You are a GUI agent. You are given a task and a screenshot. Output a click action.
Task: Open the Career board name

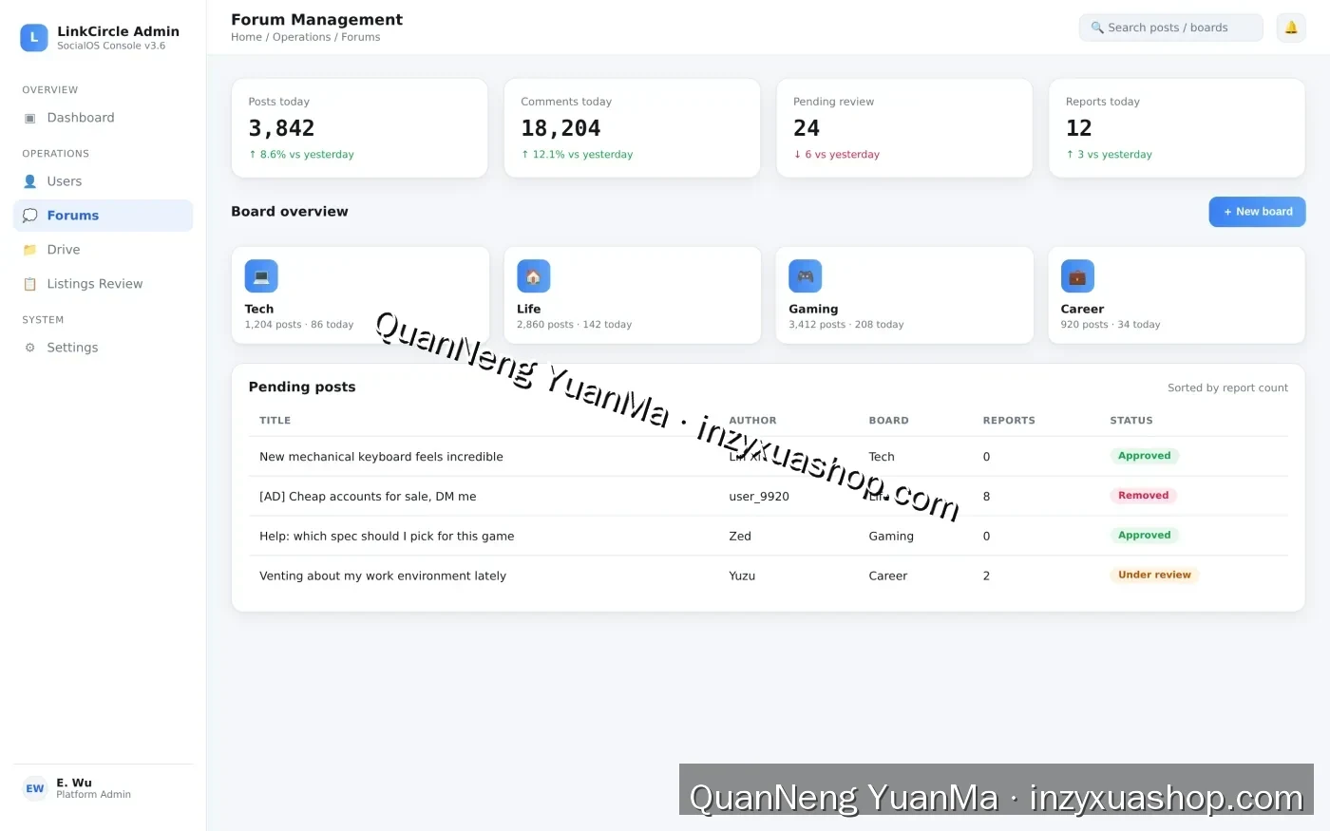click(1082, 309)
